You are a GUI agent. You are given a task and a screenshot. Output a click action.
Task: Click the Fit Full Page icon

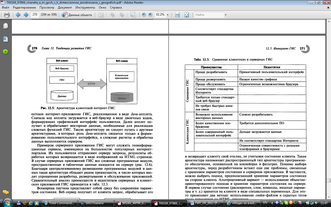coord(186,15)
